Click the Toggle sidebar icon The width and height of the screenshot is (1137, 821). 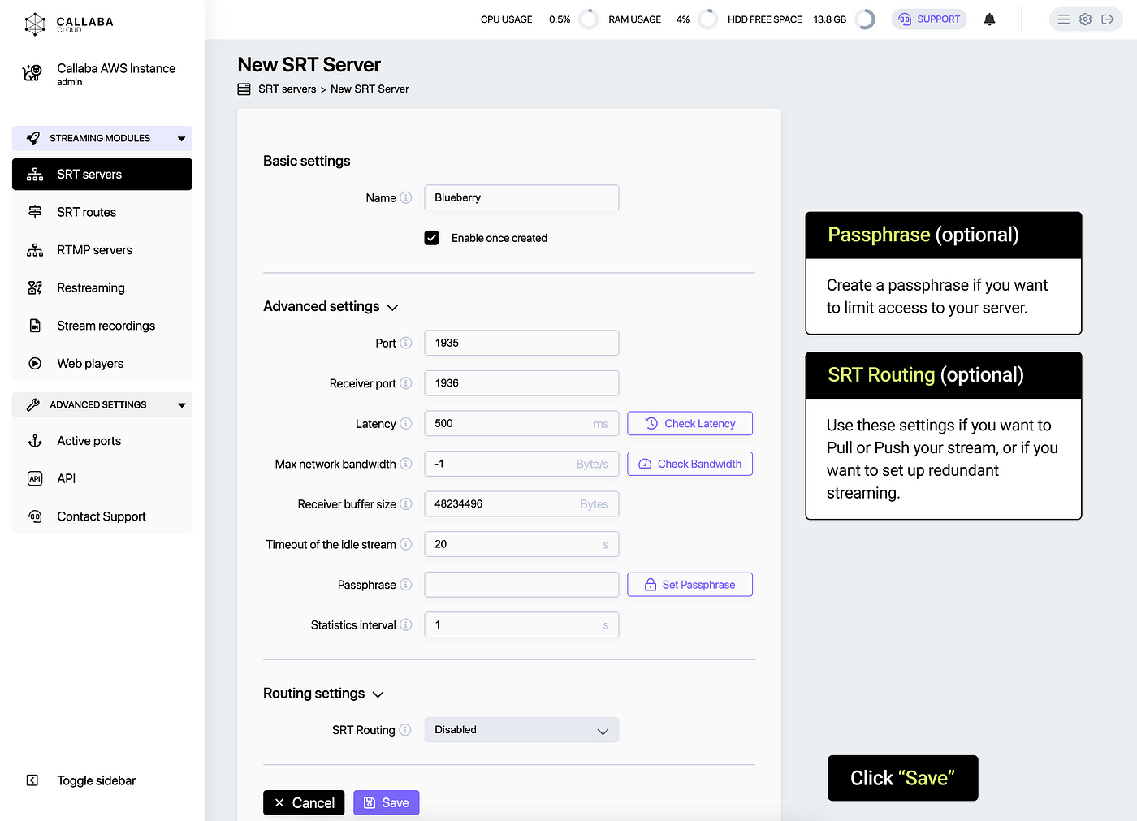coord(32,780)
